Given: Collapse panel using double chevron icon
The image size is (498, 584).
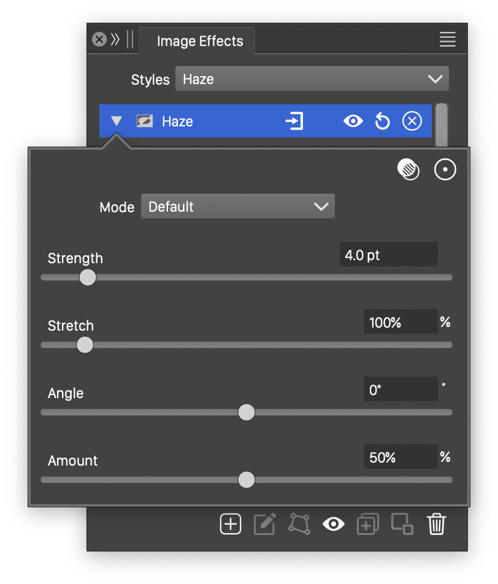Looking at the screenshot, I should pos(115,40).
